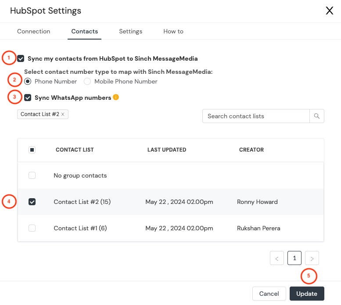Uncheck the Contact List #2 (15) checkbox
The width and height of the screenshot is (341, 305).
coord(32,202)
